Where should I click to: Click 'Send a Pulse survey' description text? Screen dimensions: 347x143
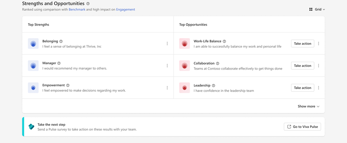tap(87, 130)
